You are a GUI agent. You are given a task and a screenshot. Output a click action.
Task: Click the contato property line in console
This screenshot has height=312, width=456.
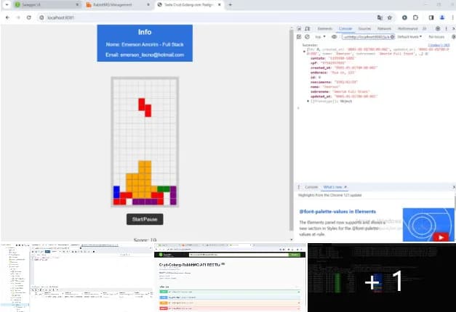pyautogui.click(x=332, y=58)
